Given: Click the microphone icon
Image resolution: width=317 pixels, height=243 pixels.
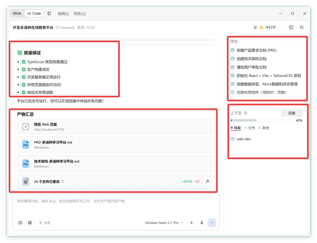Looking at the screenshot, I should [x=202, y=223].
